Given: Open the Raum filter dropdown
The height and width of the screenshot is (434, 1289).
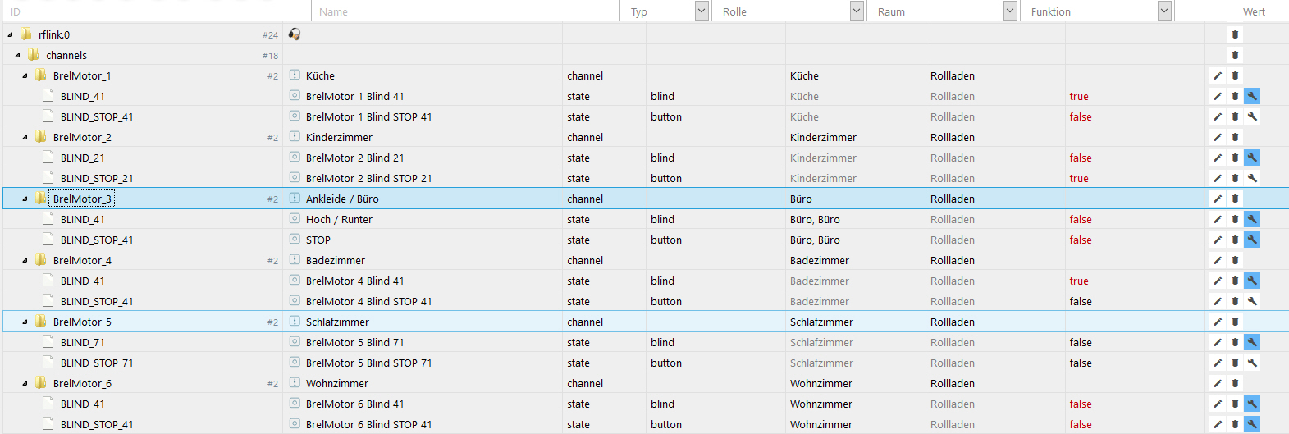Looking at the screenshot, I should (x=1010, y=11).
